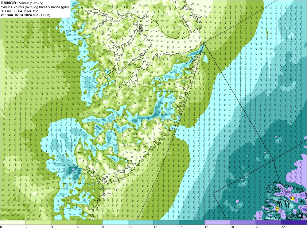This screenshot has height=229, width=307.
Task: Click the legend scale number '10'
Action: click(x=130, y=227)
